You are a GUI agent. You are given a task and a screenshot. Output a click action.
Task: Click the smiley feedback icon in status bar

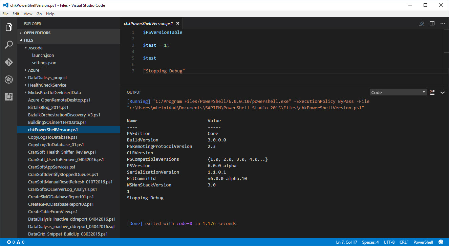[441, 242]
